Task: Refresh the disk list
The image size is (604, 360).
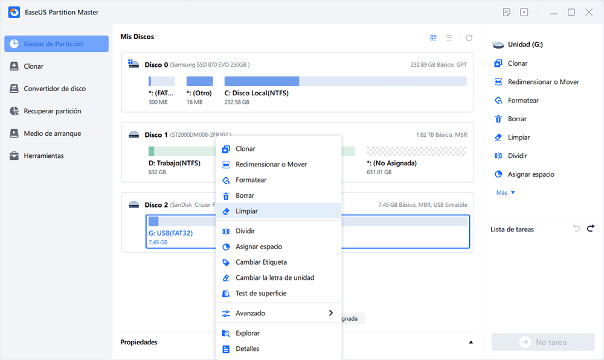Action: [x=469, y=38]
